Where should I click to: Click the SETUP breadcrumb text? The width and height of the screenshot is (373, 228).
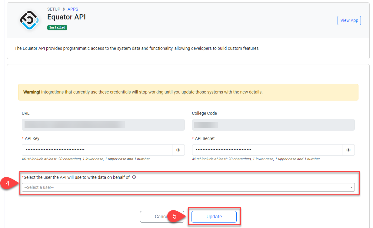click(54, 9)
